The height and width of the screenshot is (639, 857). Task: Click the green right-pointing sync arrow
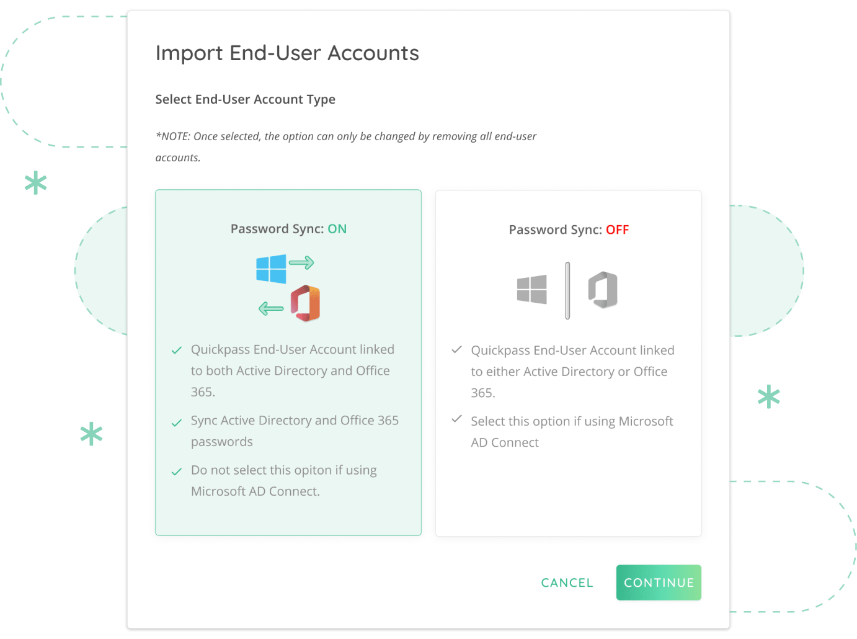[x=301, y=263]
